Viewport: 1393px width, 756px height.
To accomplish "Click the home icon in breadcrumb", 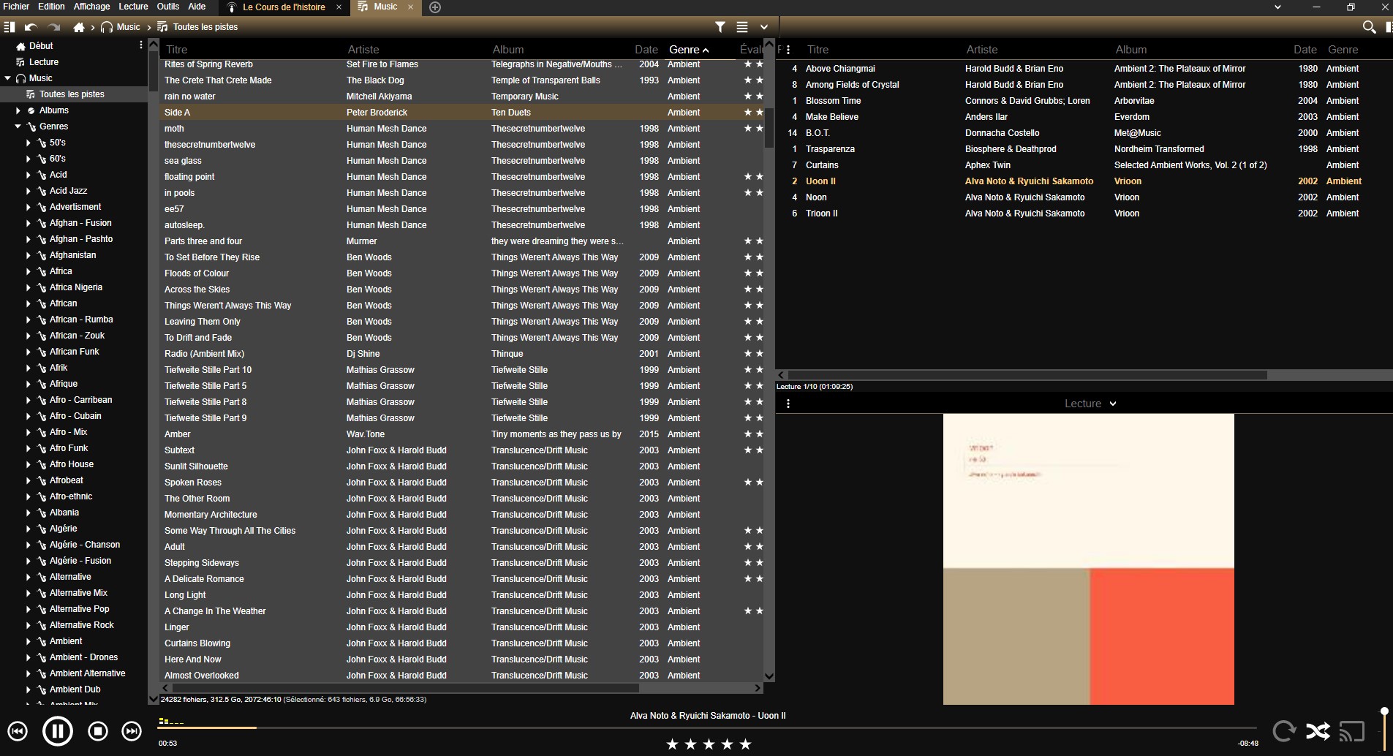I will [79, 27].
